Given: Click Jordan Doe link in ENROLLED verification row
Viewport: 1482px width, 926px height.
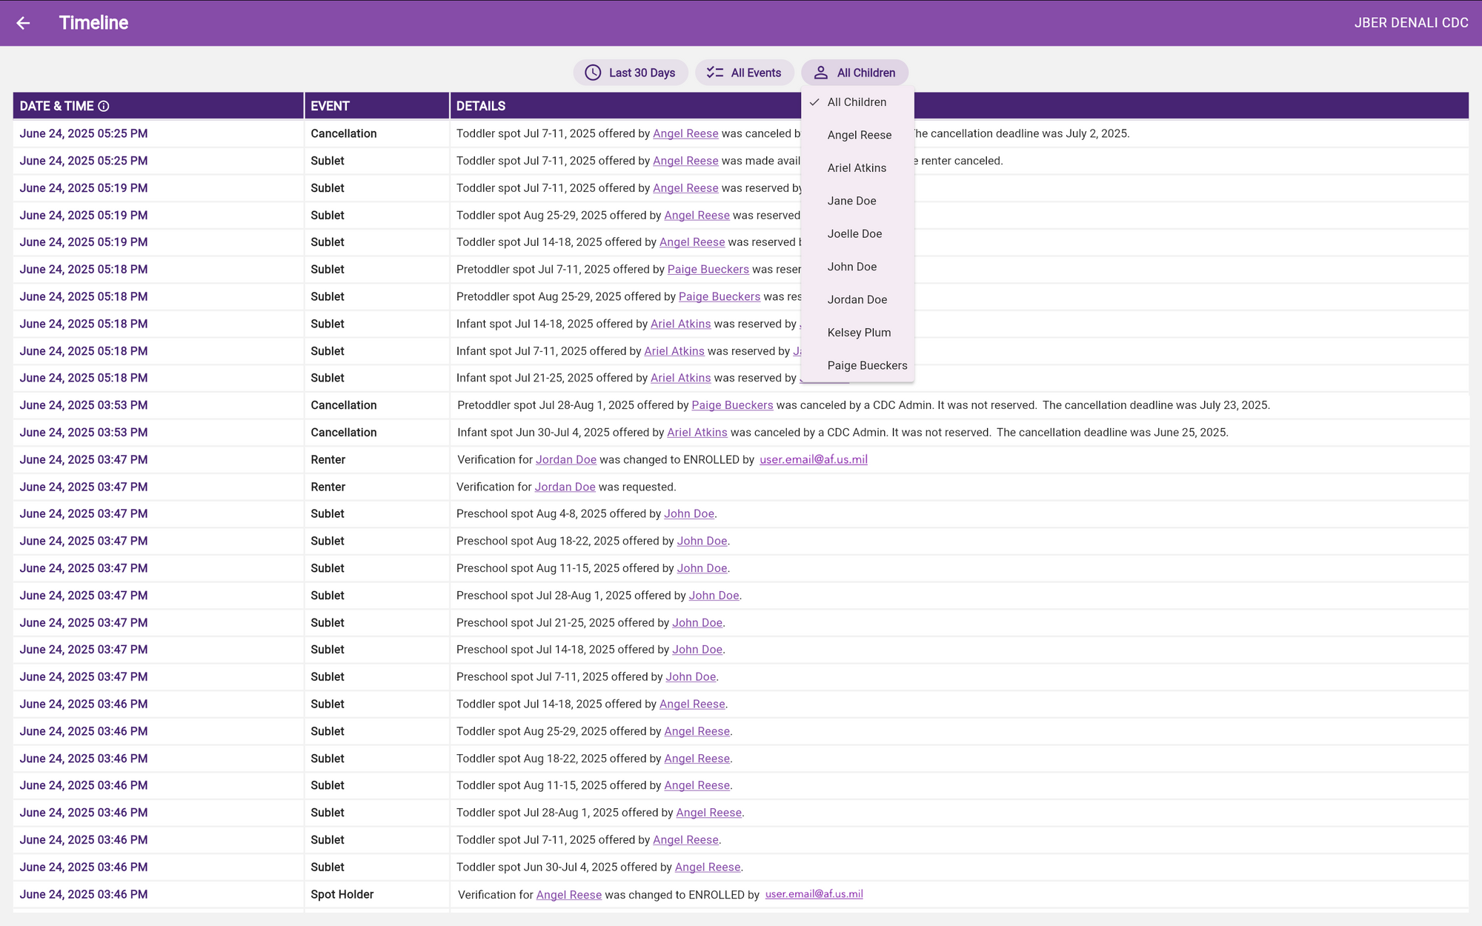Looking at the screenshot, I should tap(566, 460).
